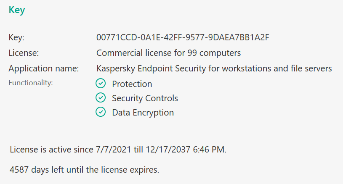
Task: Click Commercial license for 99 computers text
Action: tap(168, 53)
